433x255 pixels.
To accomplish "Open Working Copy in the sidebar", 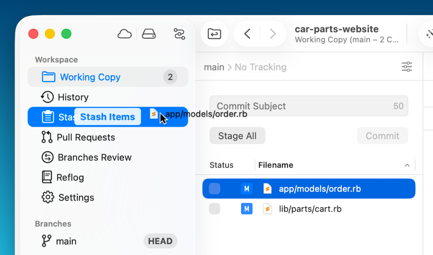I will point(108,77).
